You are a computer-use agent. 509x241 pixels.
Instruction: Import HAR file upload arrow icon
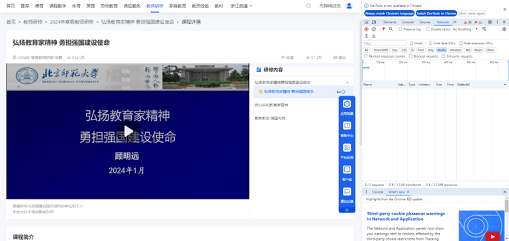click(367, 36)
